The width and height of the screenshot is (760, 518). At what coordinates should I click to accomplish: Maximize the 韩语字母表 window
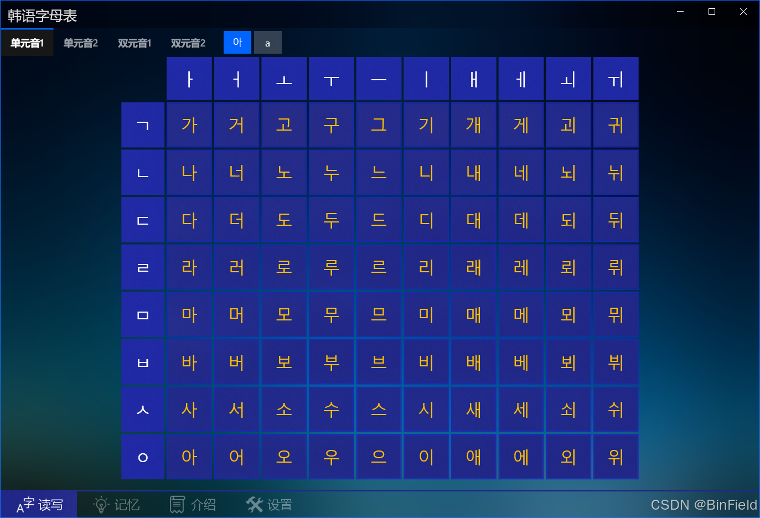[x=712, y=12]
